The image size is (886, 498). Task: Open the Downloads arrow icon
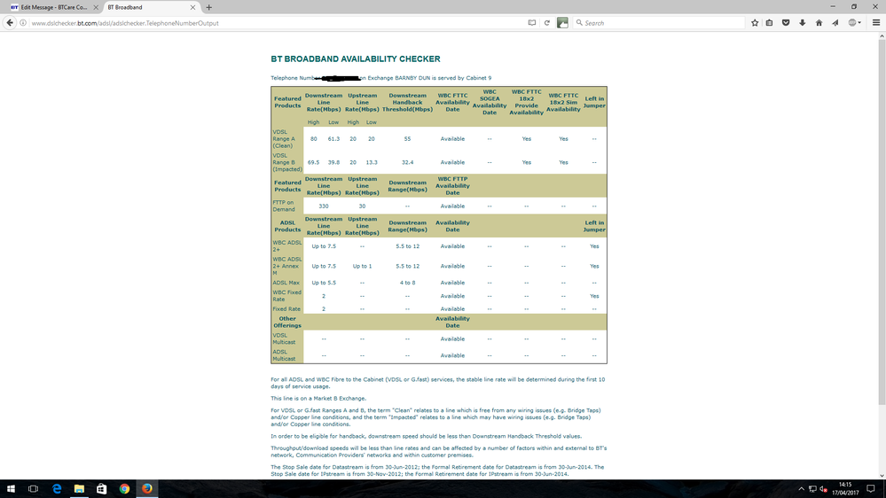pyautogui.click(x=802, y=22)
